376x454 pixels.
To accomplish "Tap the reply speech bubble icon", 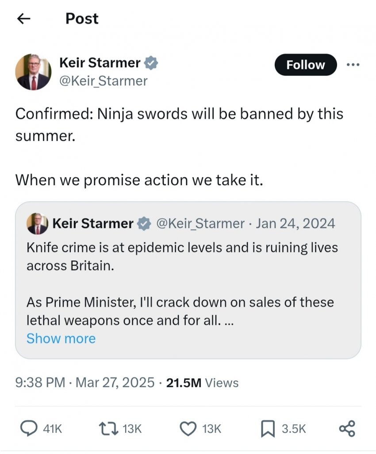I will point(30,428).
